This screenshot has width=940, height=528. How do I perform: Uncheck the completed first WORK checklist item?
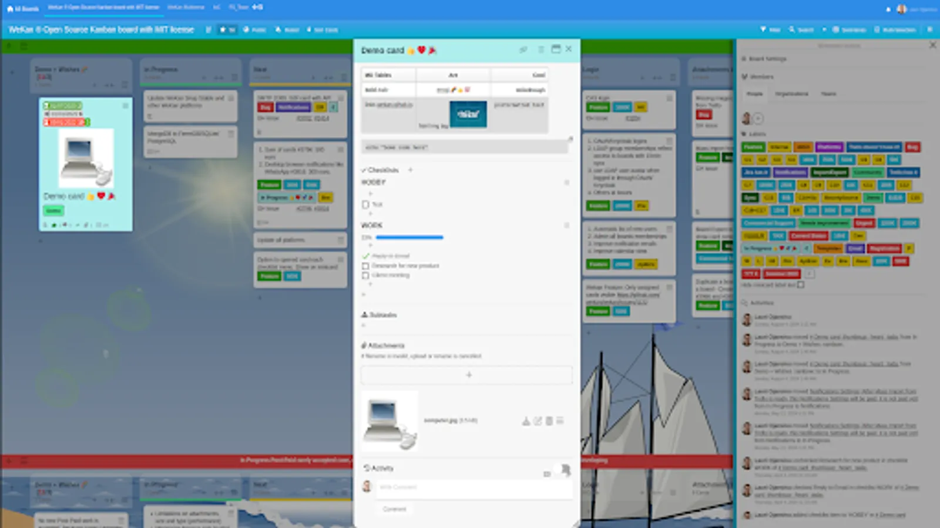pyautogui.click(x=365, y=256)
